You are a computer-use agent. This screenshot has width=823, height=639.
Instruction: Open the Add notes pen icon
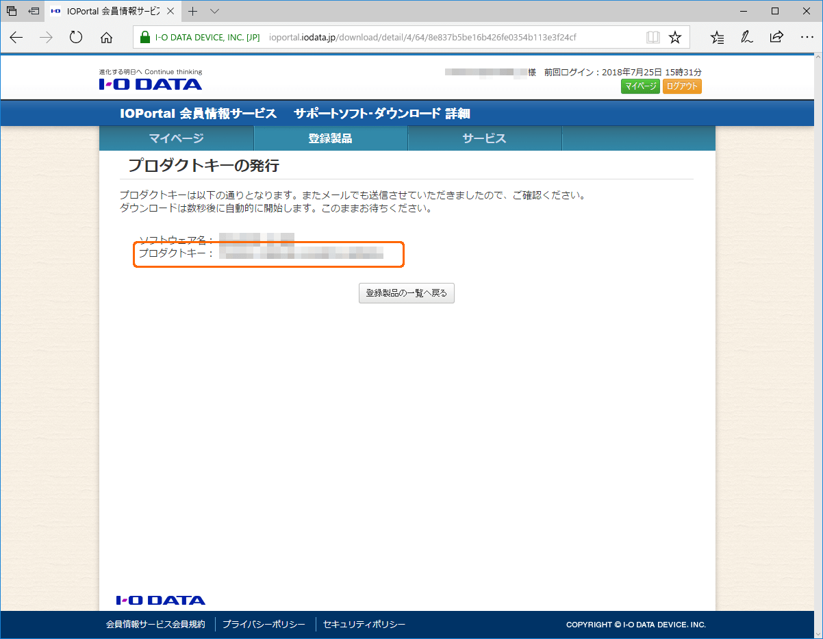point(747,38)
